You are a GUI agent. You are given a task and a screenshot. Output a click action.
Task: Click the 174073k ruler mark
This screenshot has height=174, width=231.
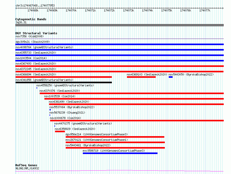(x=128, y=10)
